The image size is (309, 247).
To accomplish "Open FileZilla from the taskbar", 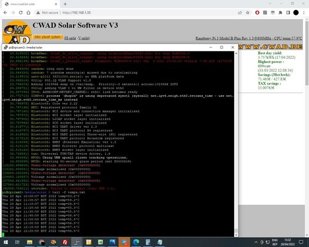I will point(65,242).
